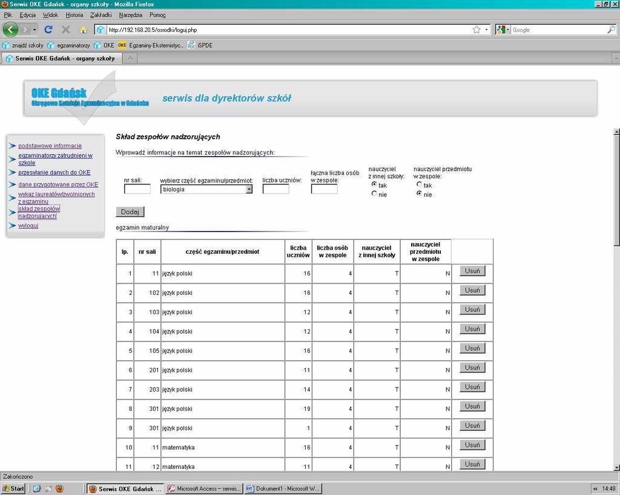
Task: Open 'egzaminatorzy zatrudnieni w szkole' link
Action: [55, 159]
